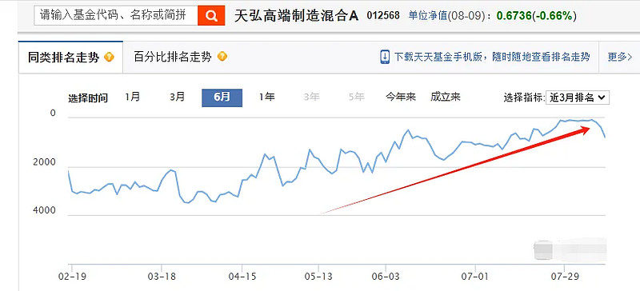The height and width of the screenshot is (291, 640).
Task: Select the 1年 time range
Action: tap(266, 98)
